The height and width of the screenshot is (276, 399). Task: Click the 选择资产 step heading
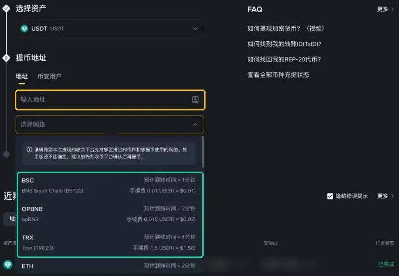31,8
